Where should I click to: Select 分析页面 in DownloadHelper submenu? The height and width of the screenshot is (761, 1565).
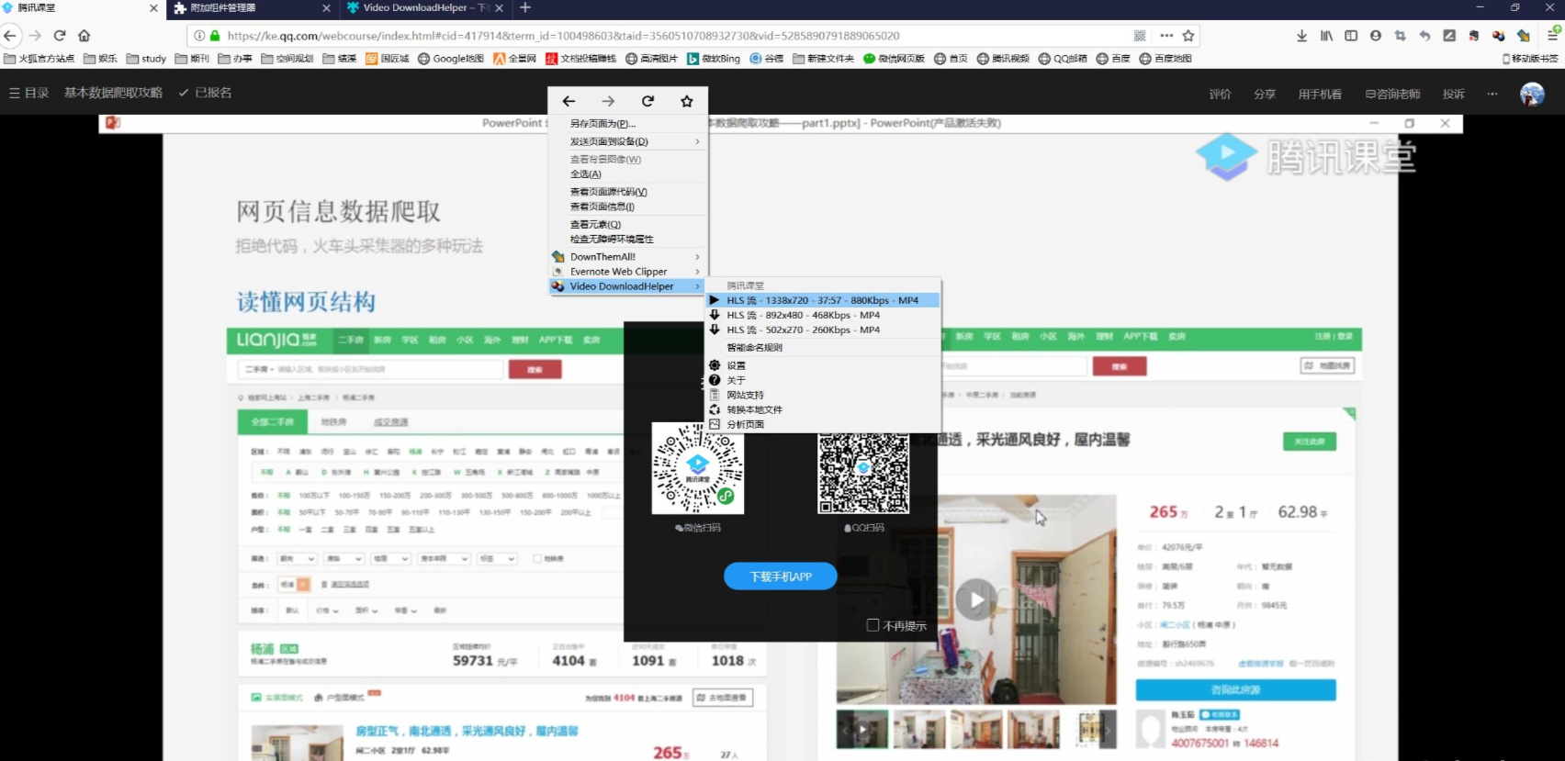click(823, 424)
